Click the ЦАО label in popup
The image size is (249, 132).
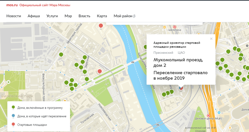(181, 53)
